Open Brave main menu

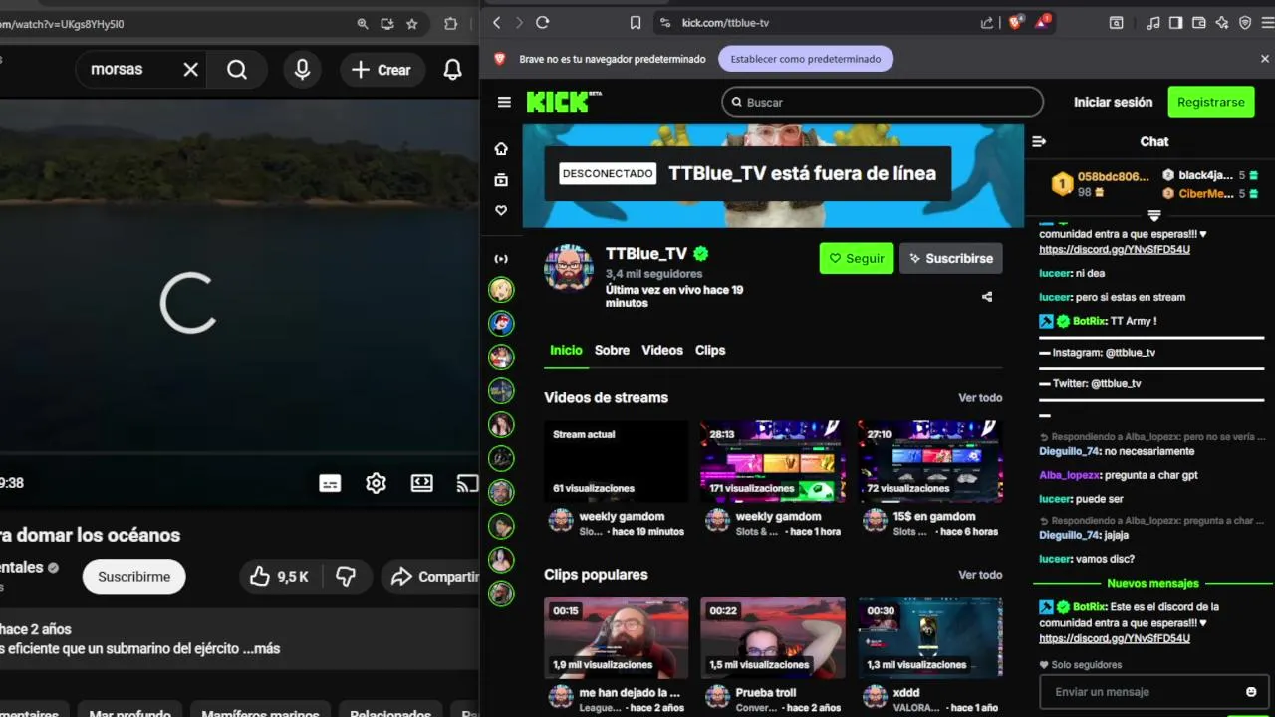click(x=1266, y=23)
